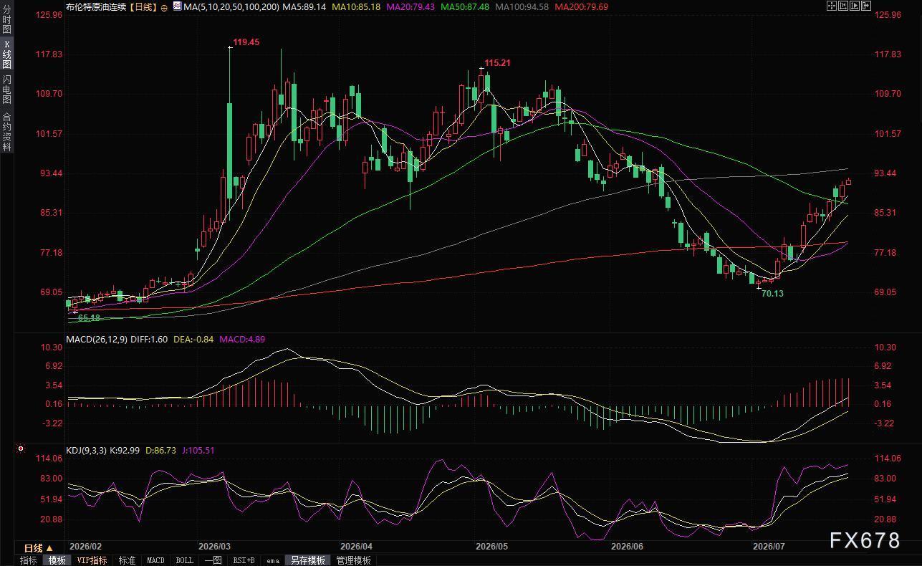Toggle the RSI+B indicator template
Screen dimensions: 922x566
[244, 560]
